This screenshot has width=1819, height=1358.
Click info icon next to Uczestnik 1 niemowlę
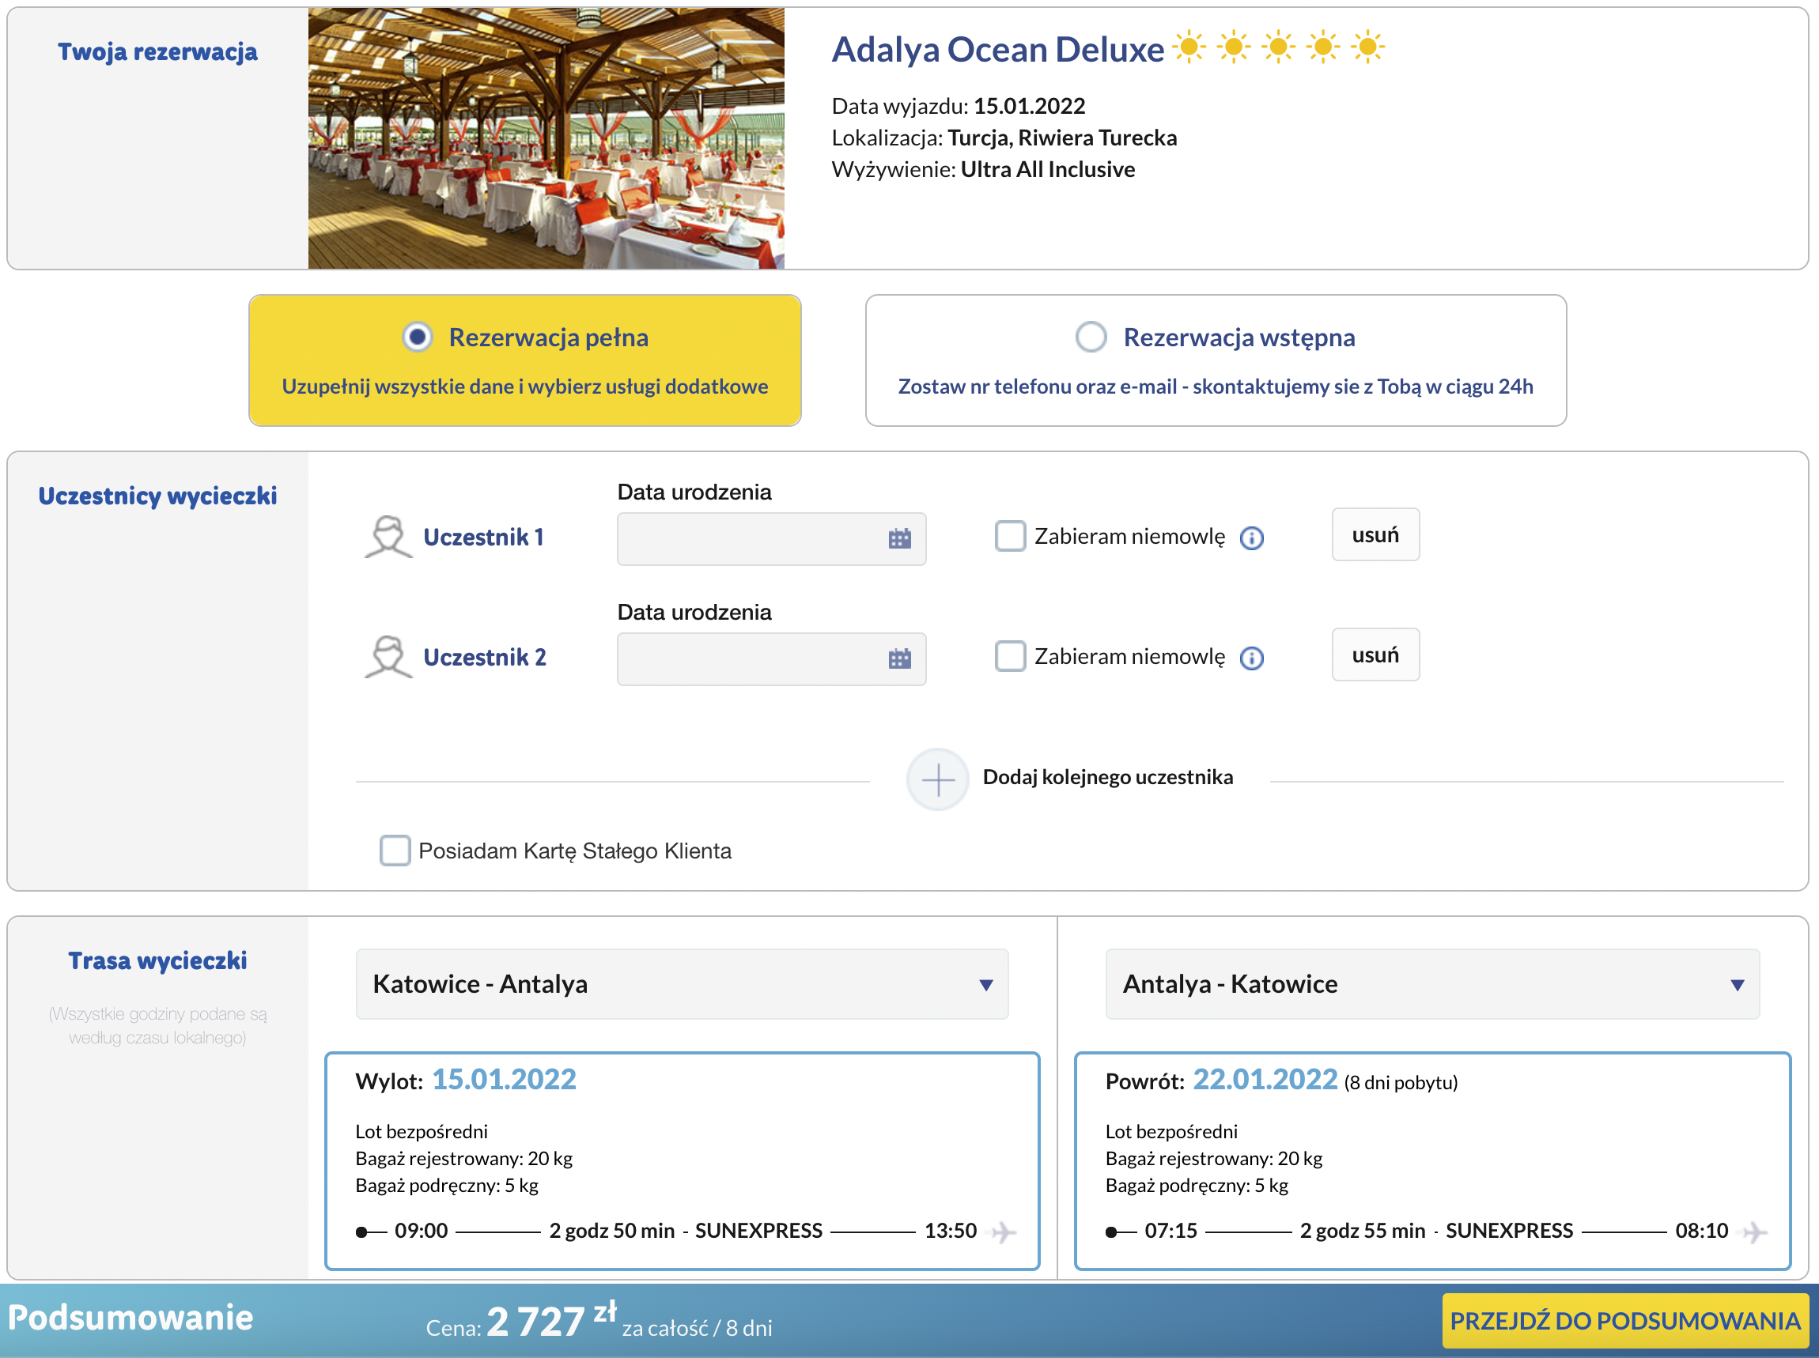1252,538
